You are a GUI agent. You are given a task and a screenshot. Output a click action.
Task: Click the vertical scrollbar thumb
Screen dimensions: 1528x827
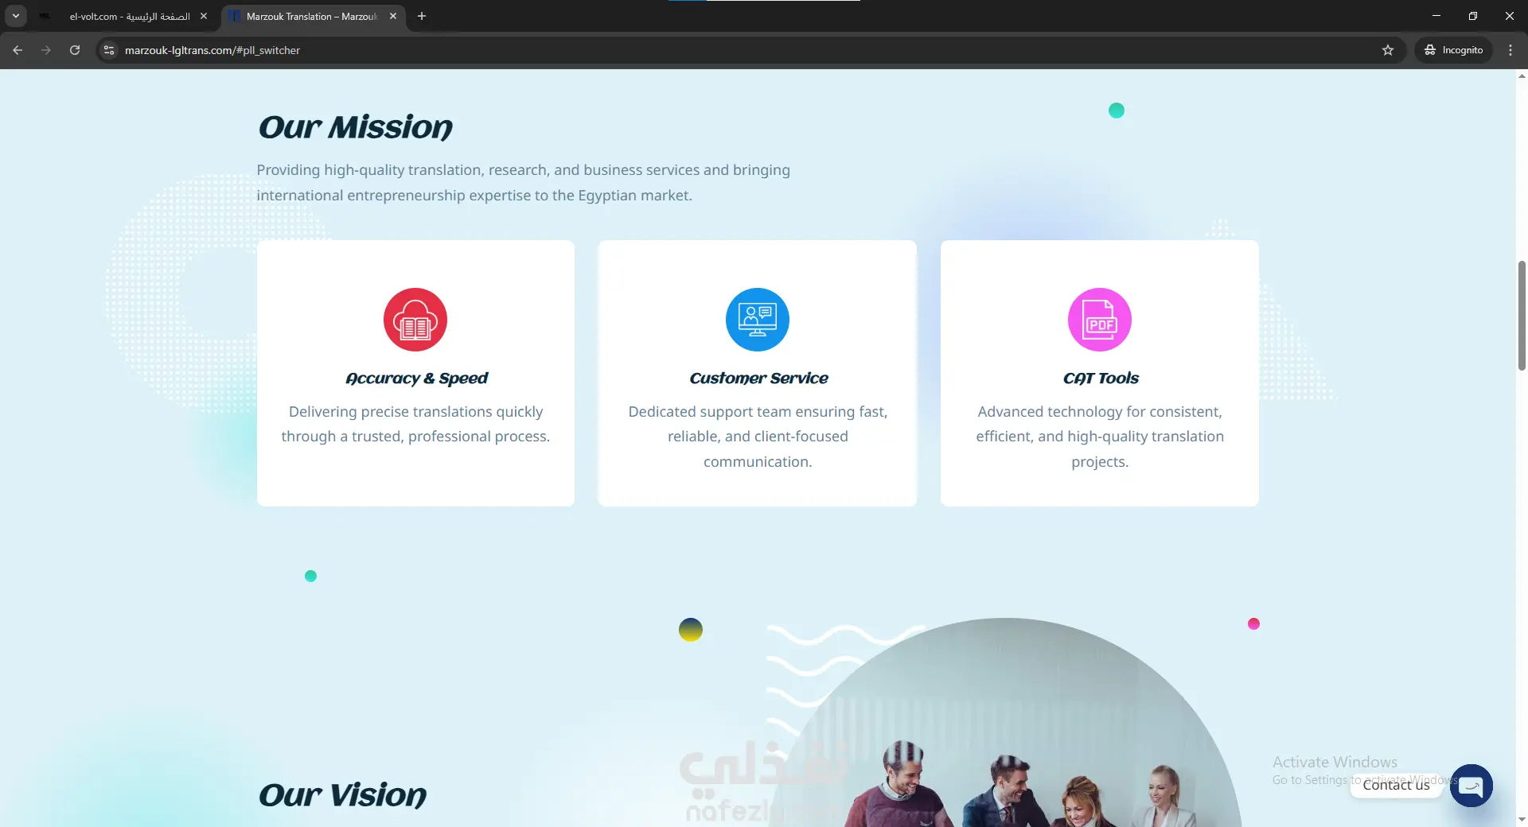tap(1522, 315)
